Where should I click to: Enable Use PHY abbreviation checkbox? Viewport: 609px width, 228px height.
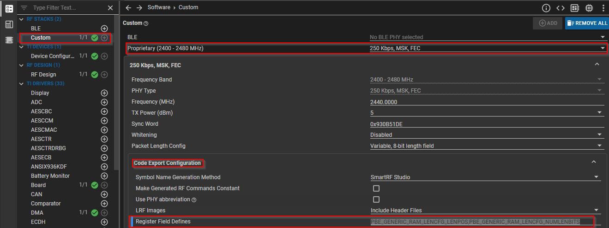pos(376,199)
